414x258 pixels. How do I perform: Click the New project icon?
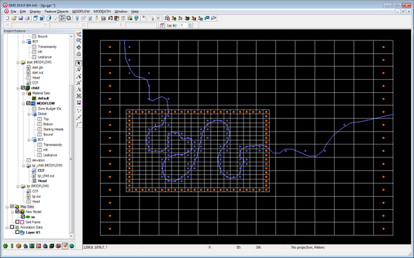[x=7, y=18]
